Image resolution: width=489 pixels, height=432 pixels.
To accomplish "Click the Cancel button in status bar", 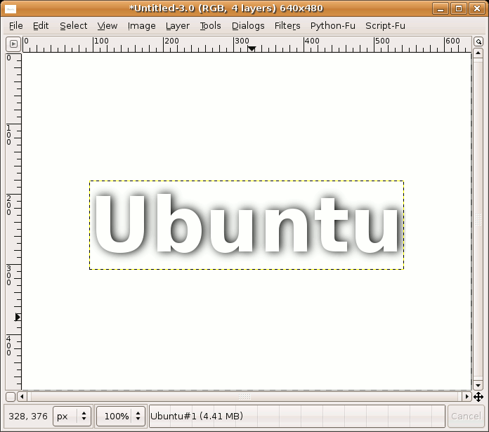I will 466,416.
